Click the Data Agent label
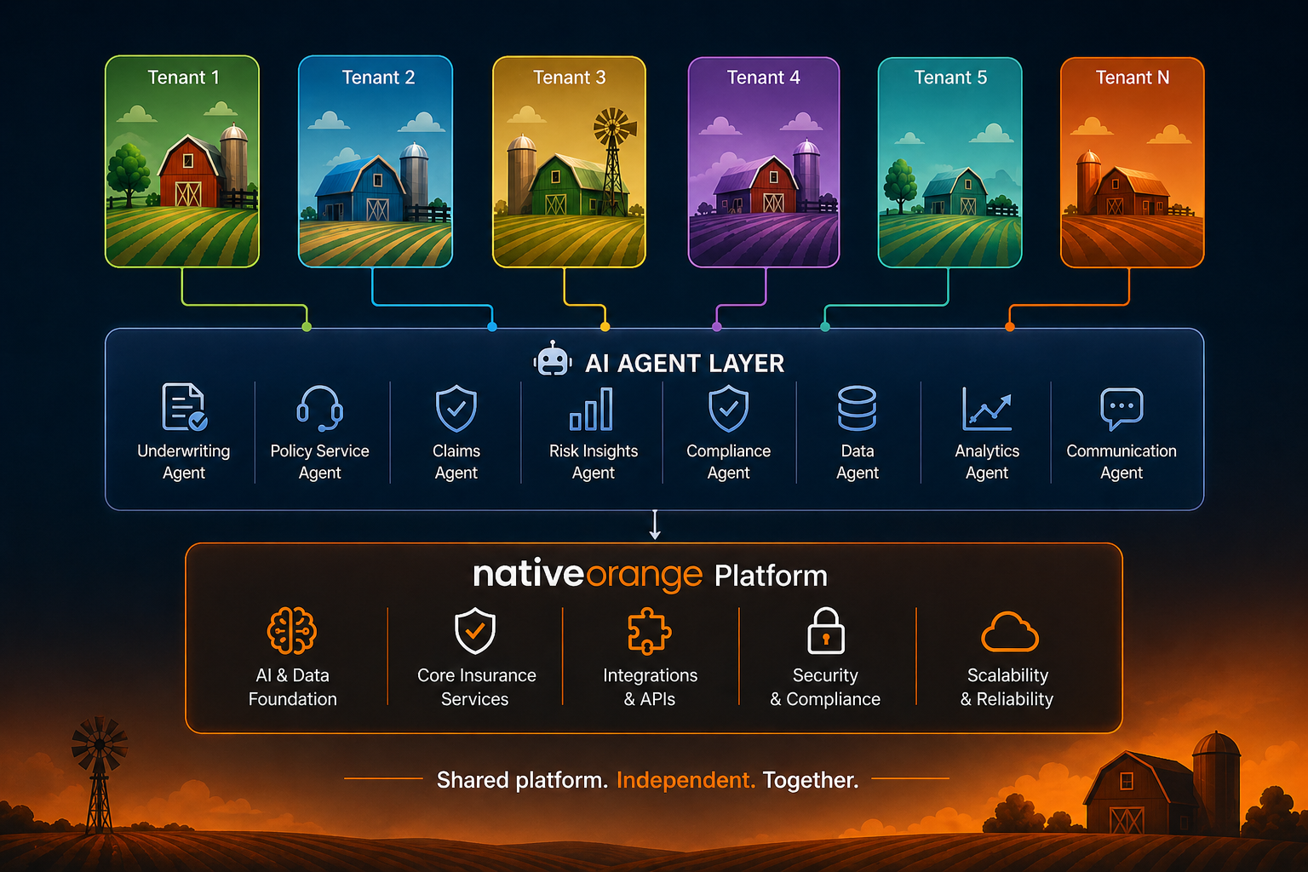This screenshot has width=1308, height=872. (x=858, y=462)
